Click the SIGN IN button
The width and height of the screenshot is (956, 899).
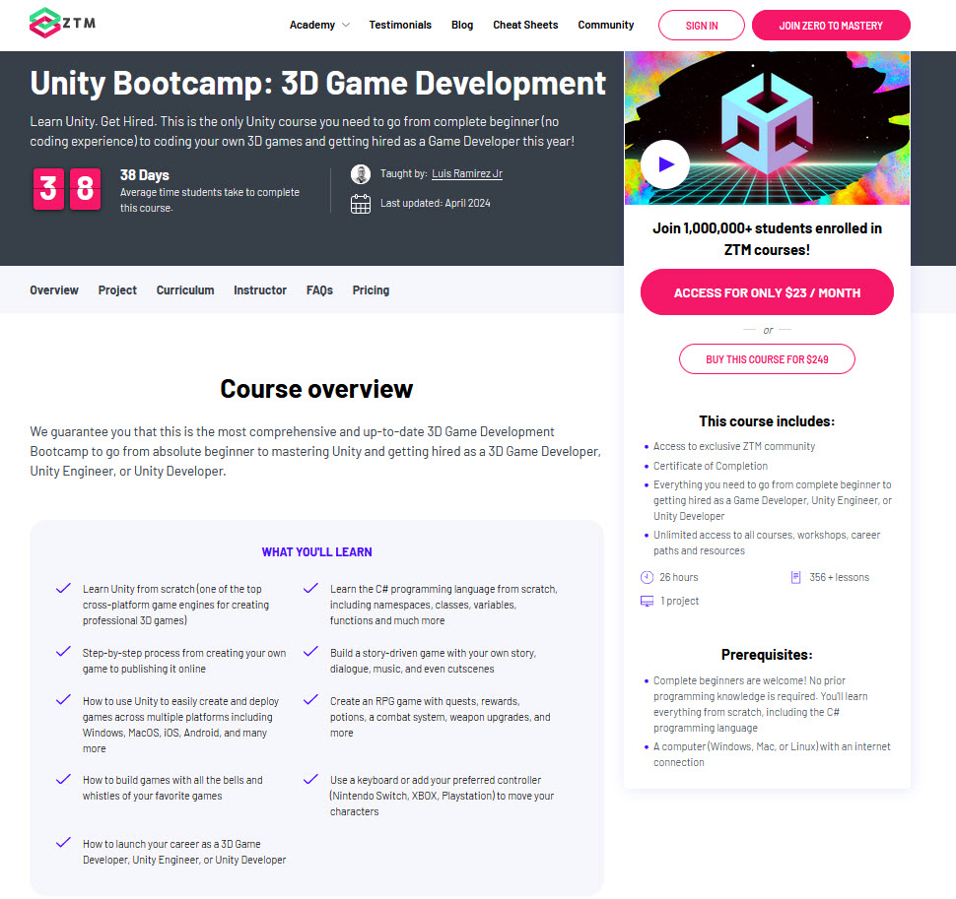click(x=701, y=26)
